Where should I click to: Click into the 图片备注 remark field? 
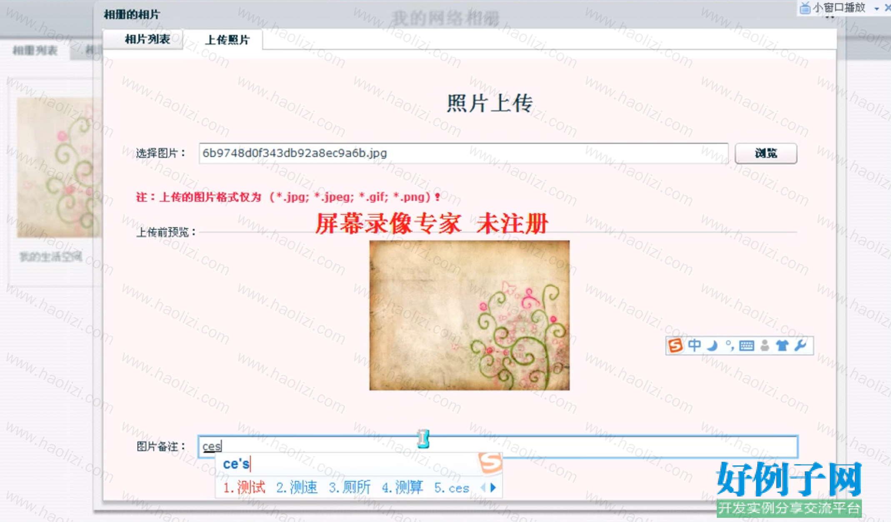point(498,447)
